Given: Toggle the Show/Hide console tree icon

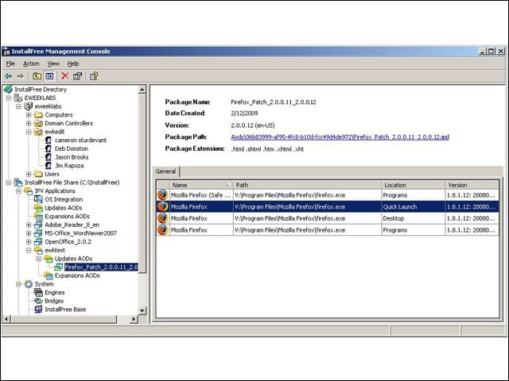Looking at the screenshot, I should click(x=49, y=76).
